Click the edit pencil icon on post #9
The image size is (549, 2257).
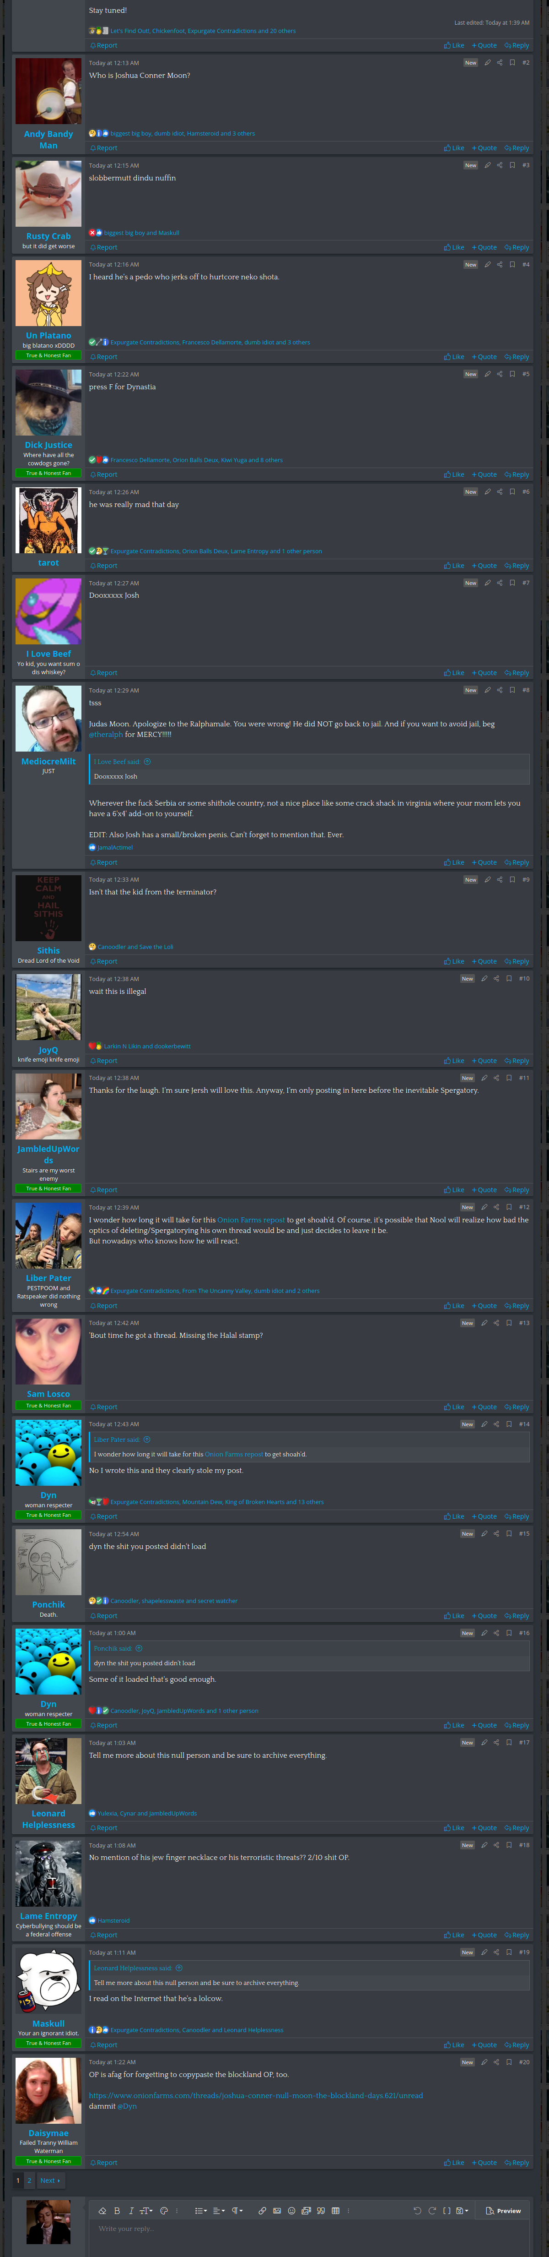point(488,880)
